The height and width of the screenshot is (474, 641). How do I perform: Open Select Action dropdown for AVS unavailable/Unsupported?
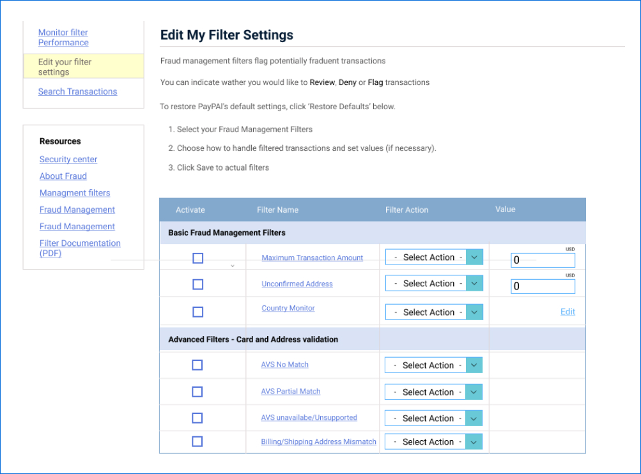pos(433,418)
